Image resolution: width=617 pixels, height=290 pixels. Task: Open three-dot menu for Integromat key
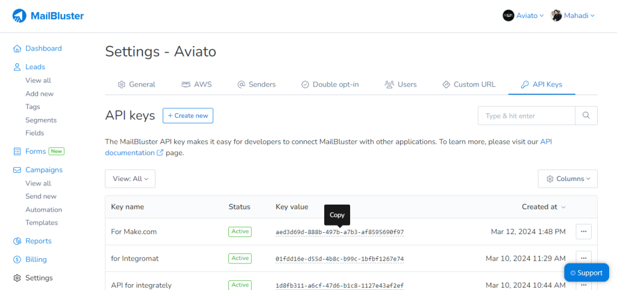point(583,258)
